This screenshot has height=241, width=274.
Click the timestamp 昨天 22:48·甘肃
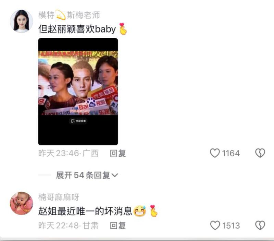pyautogui.click(x=68, y=226)
